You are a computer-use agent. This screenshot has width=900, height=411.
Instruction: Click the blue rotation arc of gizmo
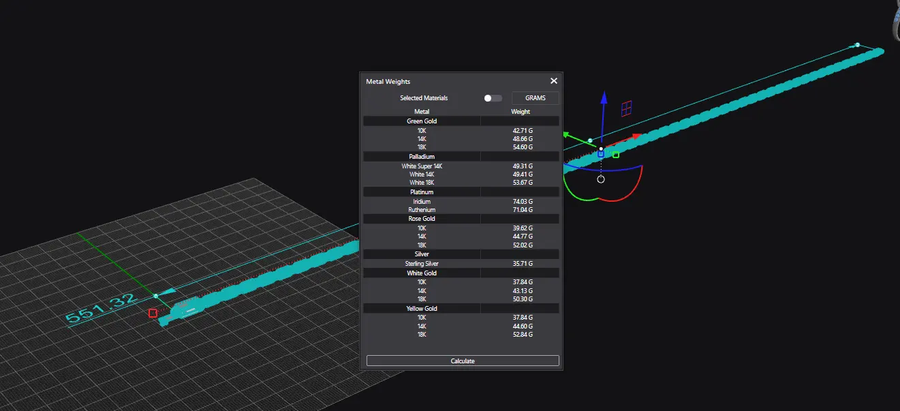[x=602, y=169]
